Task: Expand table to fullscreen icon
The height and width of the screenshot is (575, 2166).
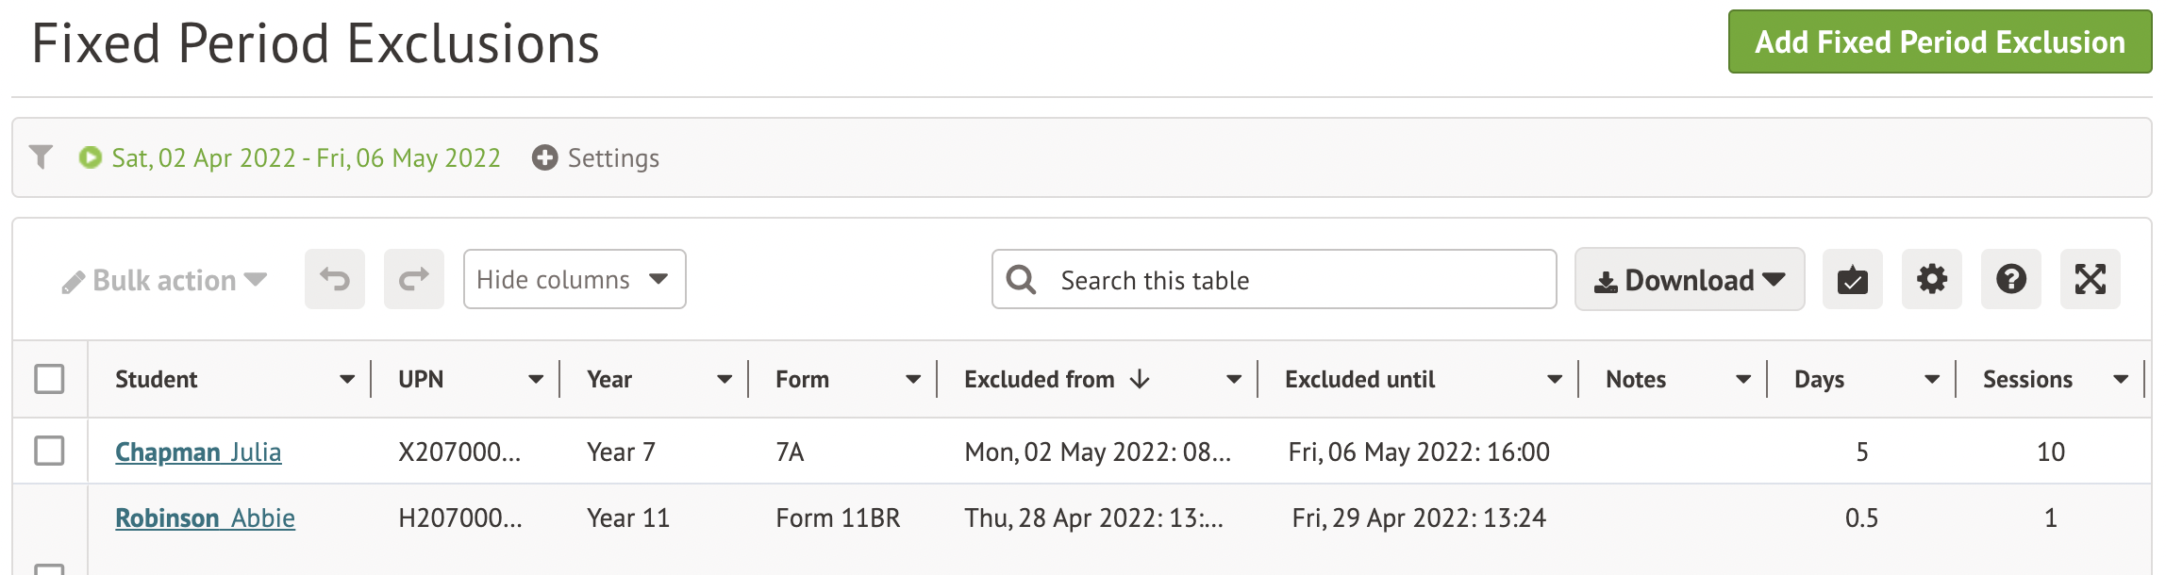Action: point(2091,279)
